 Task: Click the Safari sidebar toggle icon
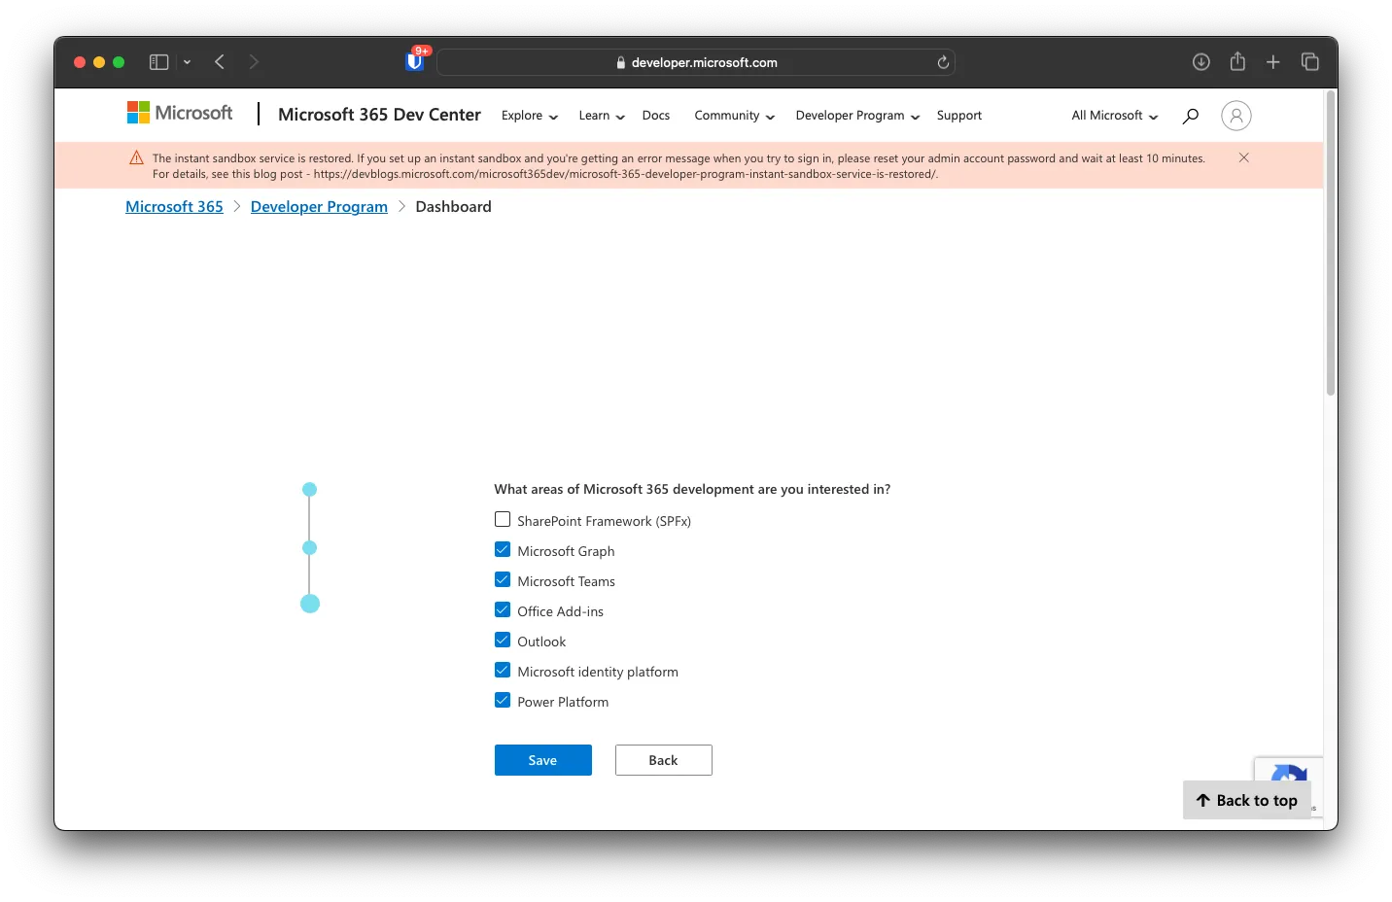tap(158, 62)
